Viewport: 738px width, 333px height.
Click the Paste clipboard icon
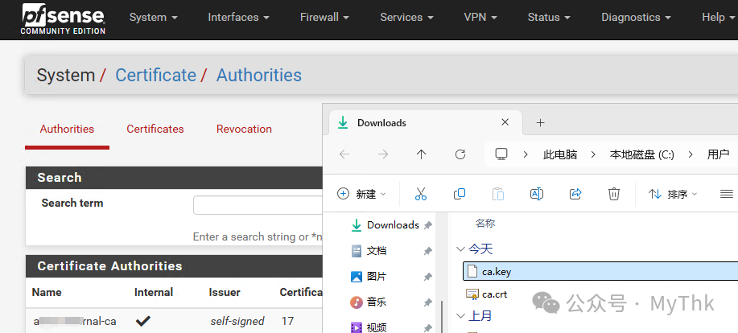click(x=498, y=194)
